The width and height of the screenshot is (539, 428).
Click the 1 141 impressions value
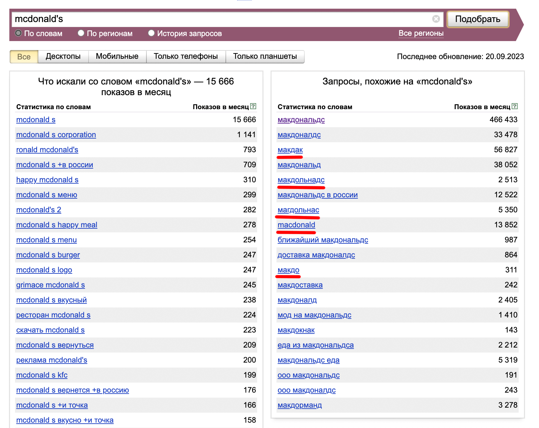(246, 135)
